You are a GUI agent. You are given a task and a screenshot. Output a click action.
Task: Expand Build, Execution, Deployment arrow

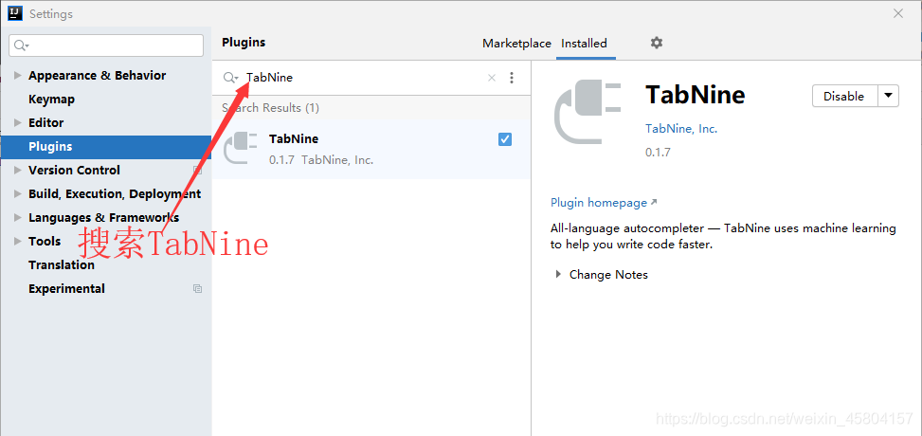click(x=18, y=193)
